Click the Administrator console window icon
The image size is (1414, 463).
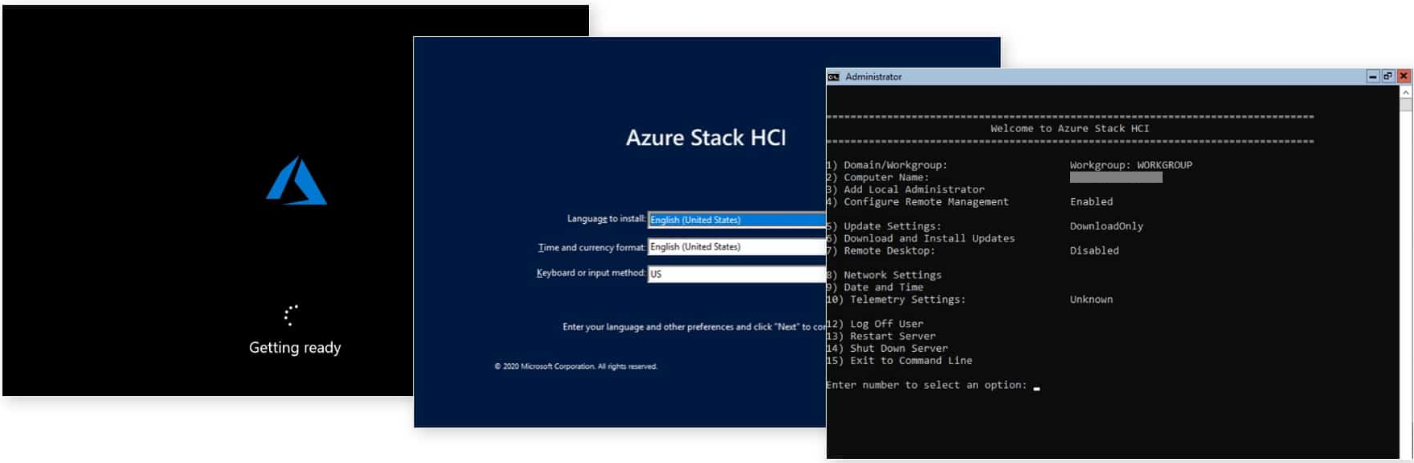(834, 77)
